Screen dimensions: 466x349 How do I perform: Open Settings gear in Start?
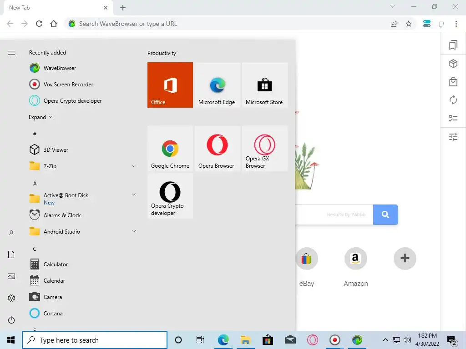click(x=11, y=298)
